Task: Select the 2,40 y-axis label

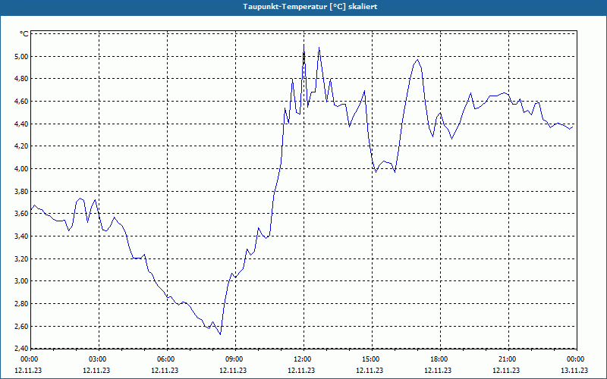Action: (x=22, y=349)
